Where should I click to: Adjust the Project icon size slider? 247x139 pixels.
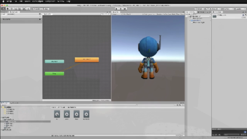click(179, 136)
